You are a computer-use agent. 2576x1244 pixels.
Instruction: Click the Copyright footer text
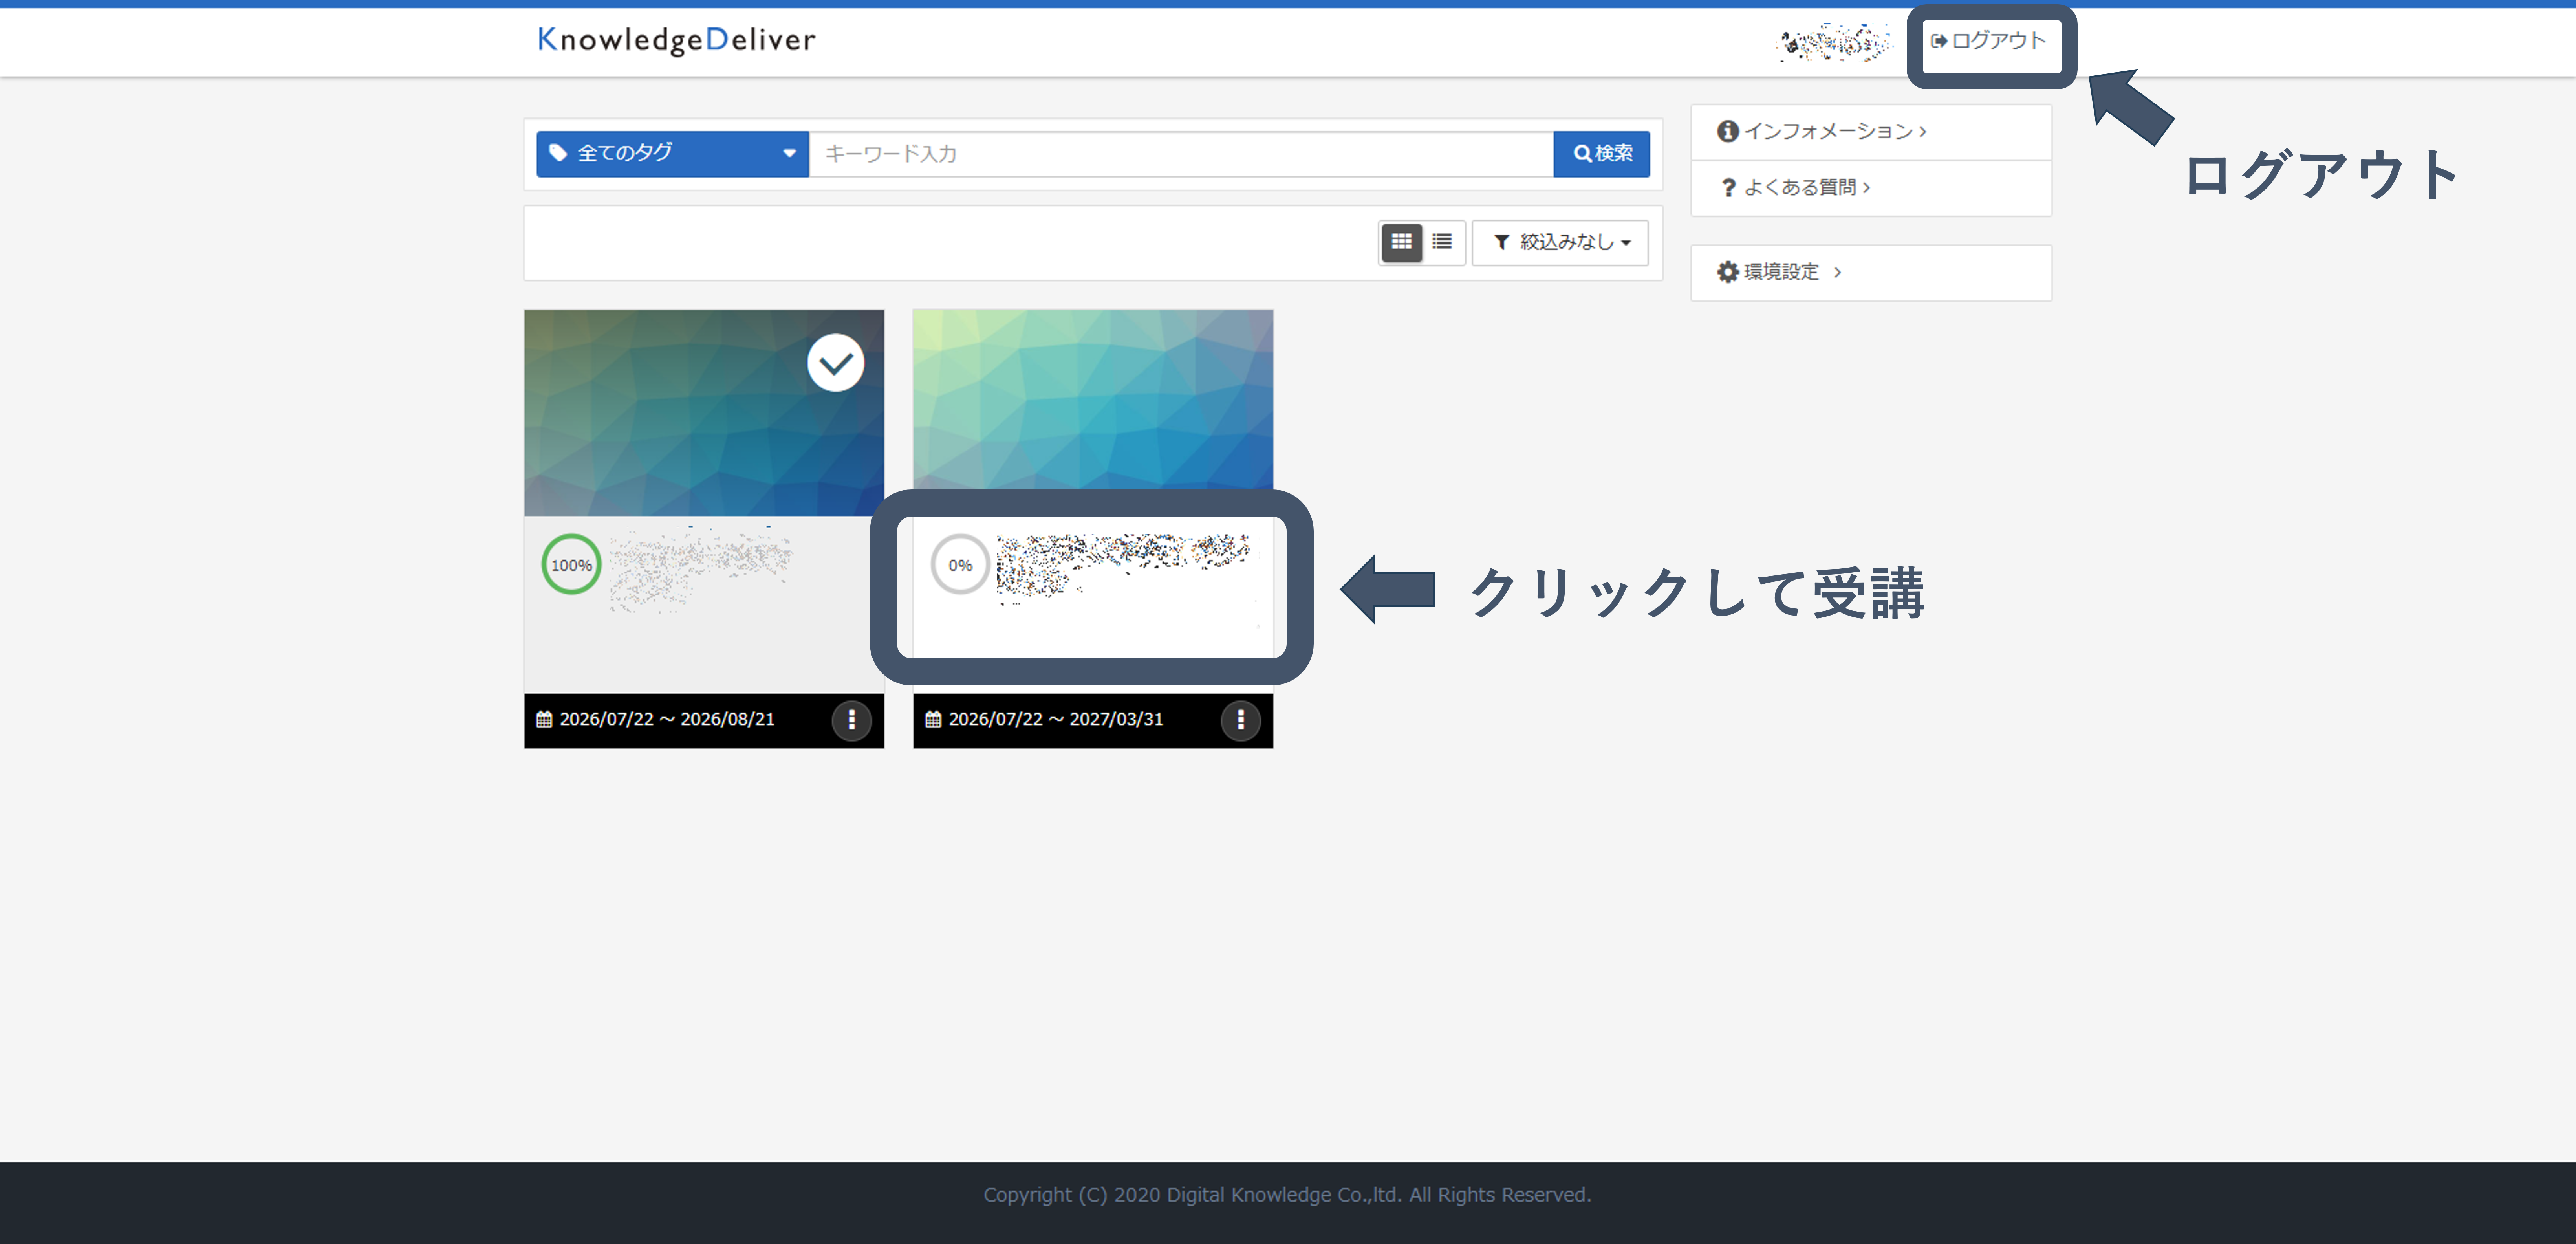point(1287,1195)
